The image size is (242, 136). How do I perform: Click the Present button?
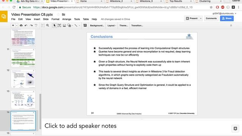coord(192,19)
